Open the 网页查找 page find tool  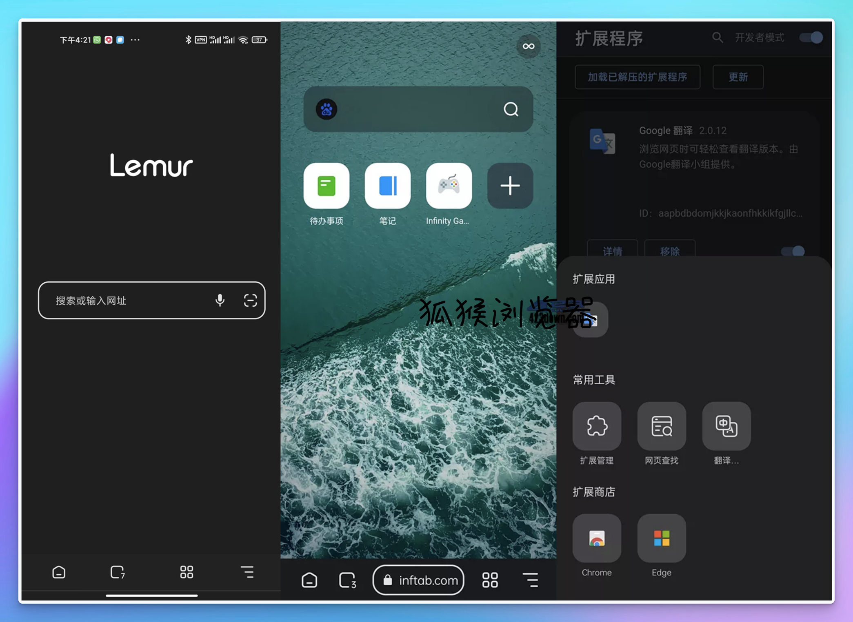coord(661,426)
